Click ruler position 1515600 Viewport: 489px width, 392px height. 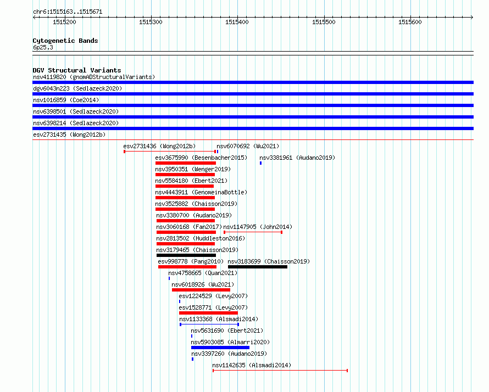410,22
